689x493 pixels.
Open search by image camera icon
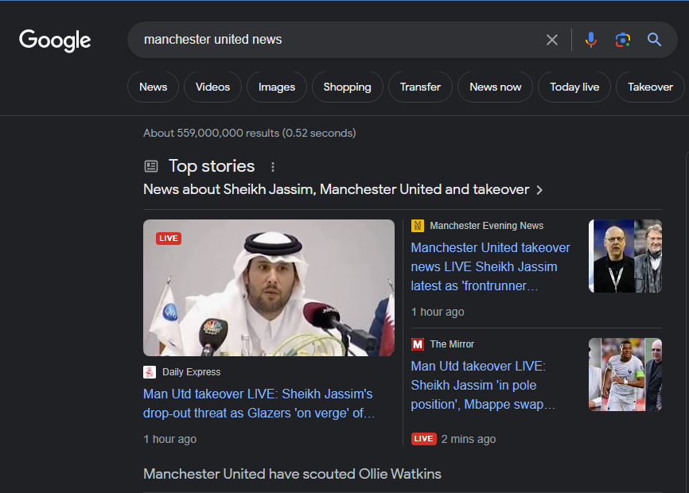coord(623,40)
